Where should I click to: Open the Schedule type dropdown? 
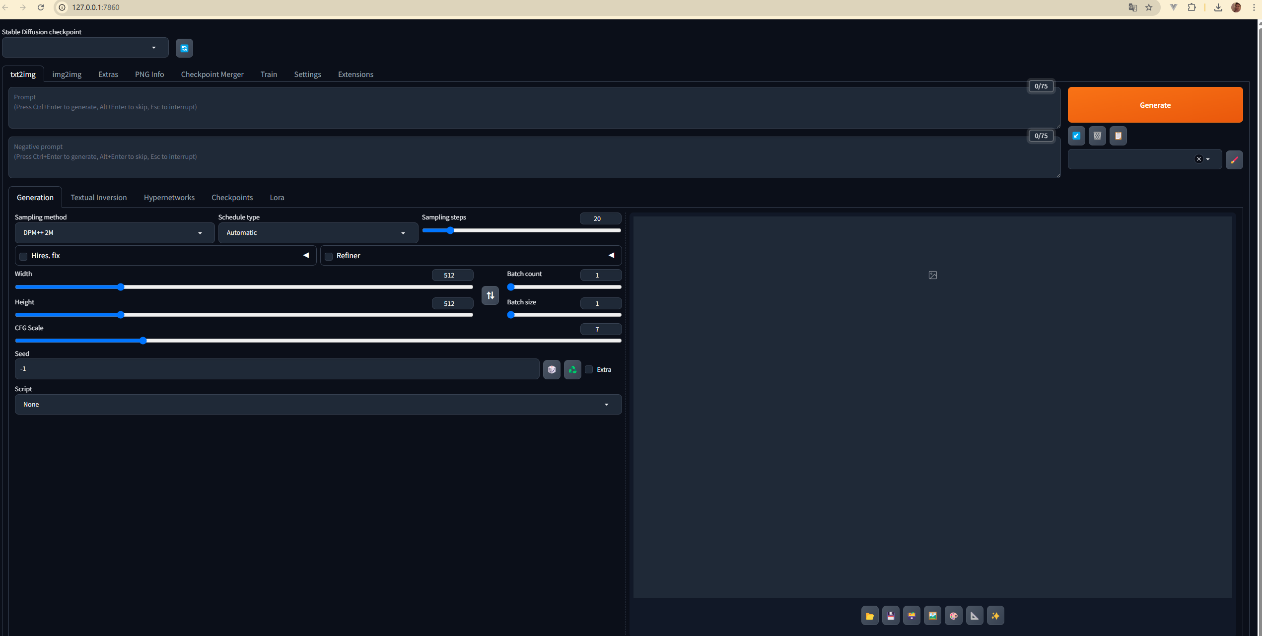pyautogui.click(x=318, y=233)
